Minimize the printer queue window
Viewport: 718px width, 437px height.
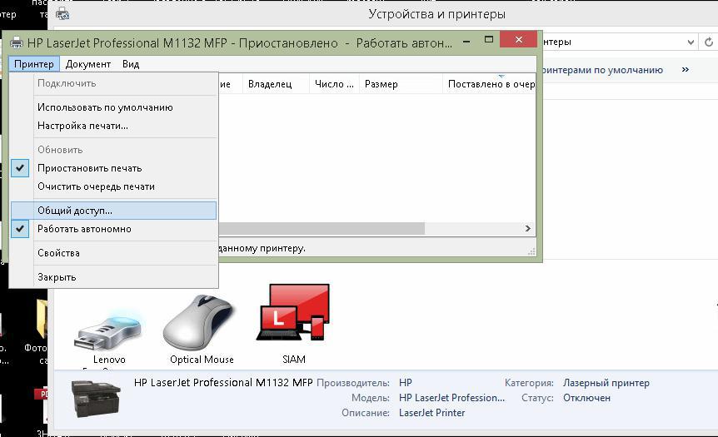pyautogui.click(x=466, y=41)
